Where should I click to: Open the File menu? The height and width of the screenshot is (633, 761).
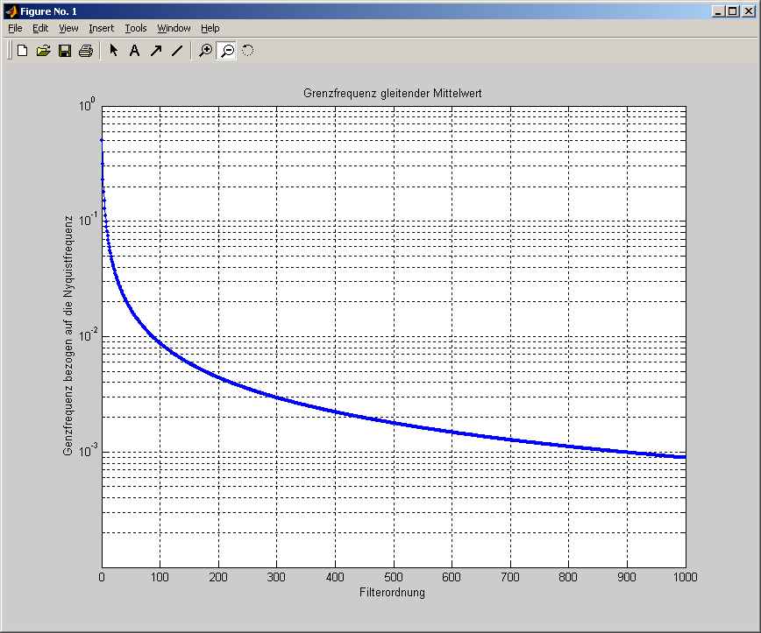(15, 28)
